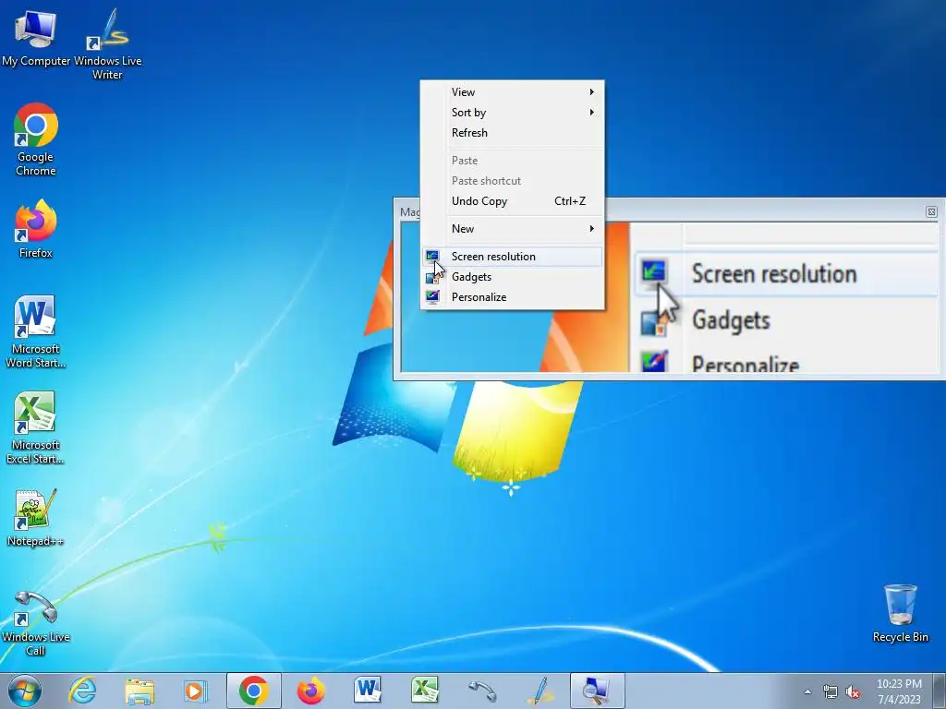Show hidden tray icons arrow
Viewport: 946px width, 709px height.
[x=807, y=692]
